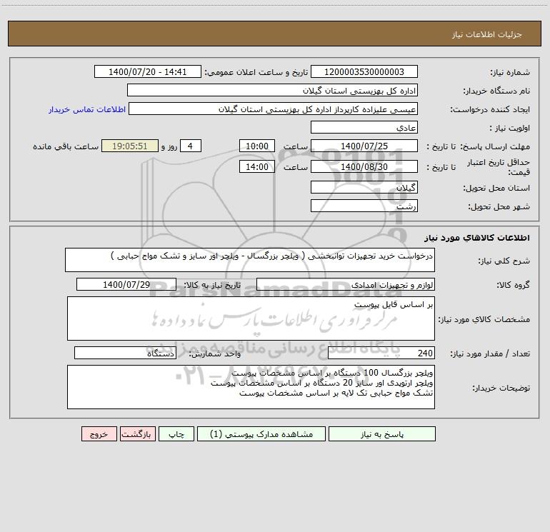550x532 pixels.
Task: Click price validity date 1400/08/30
Action: coord(364,166)
